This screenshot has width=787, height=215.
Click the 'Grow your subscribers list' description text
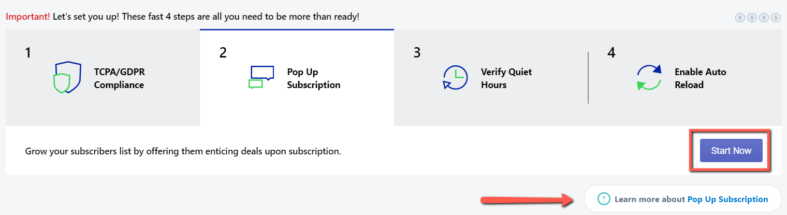(183, 152)
